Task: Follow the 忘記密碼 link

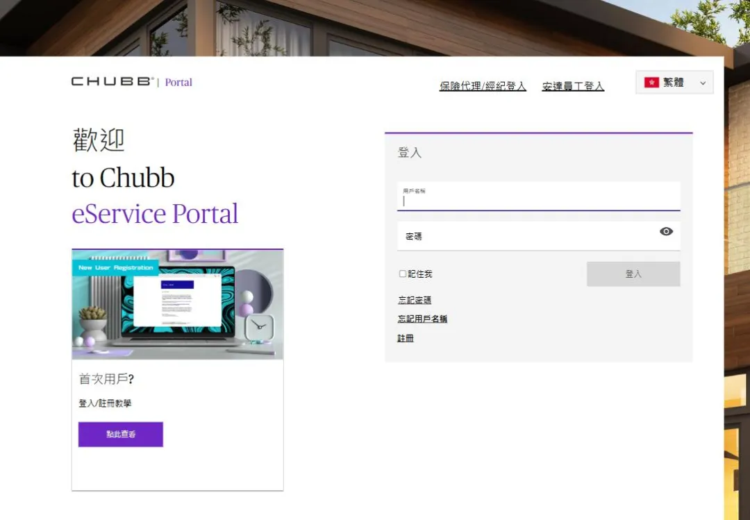Action: coord(415,300)
